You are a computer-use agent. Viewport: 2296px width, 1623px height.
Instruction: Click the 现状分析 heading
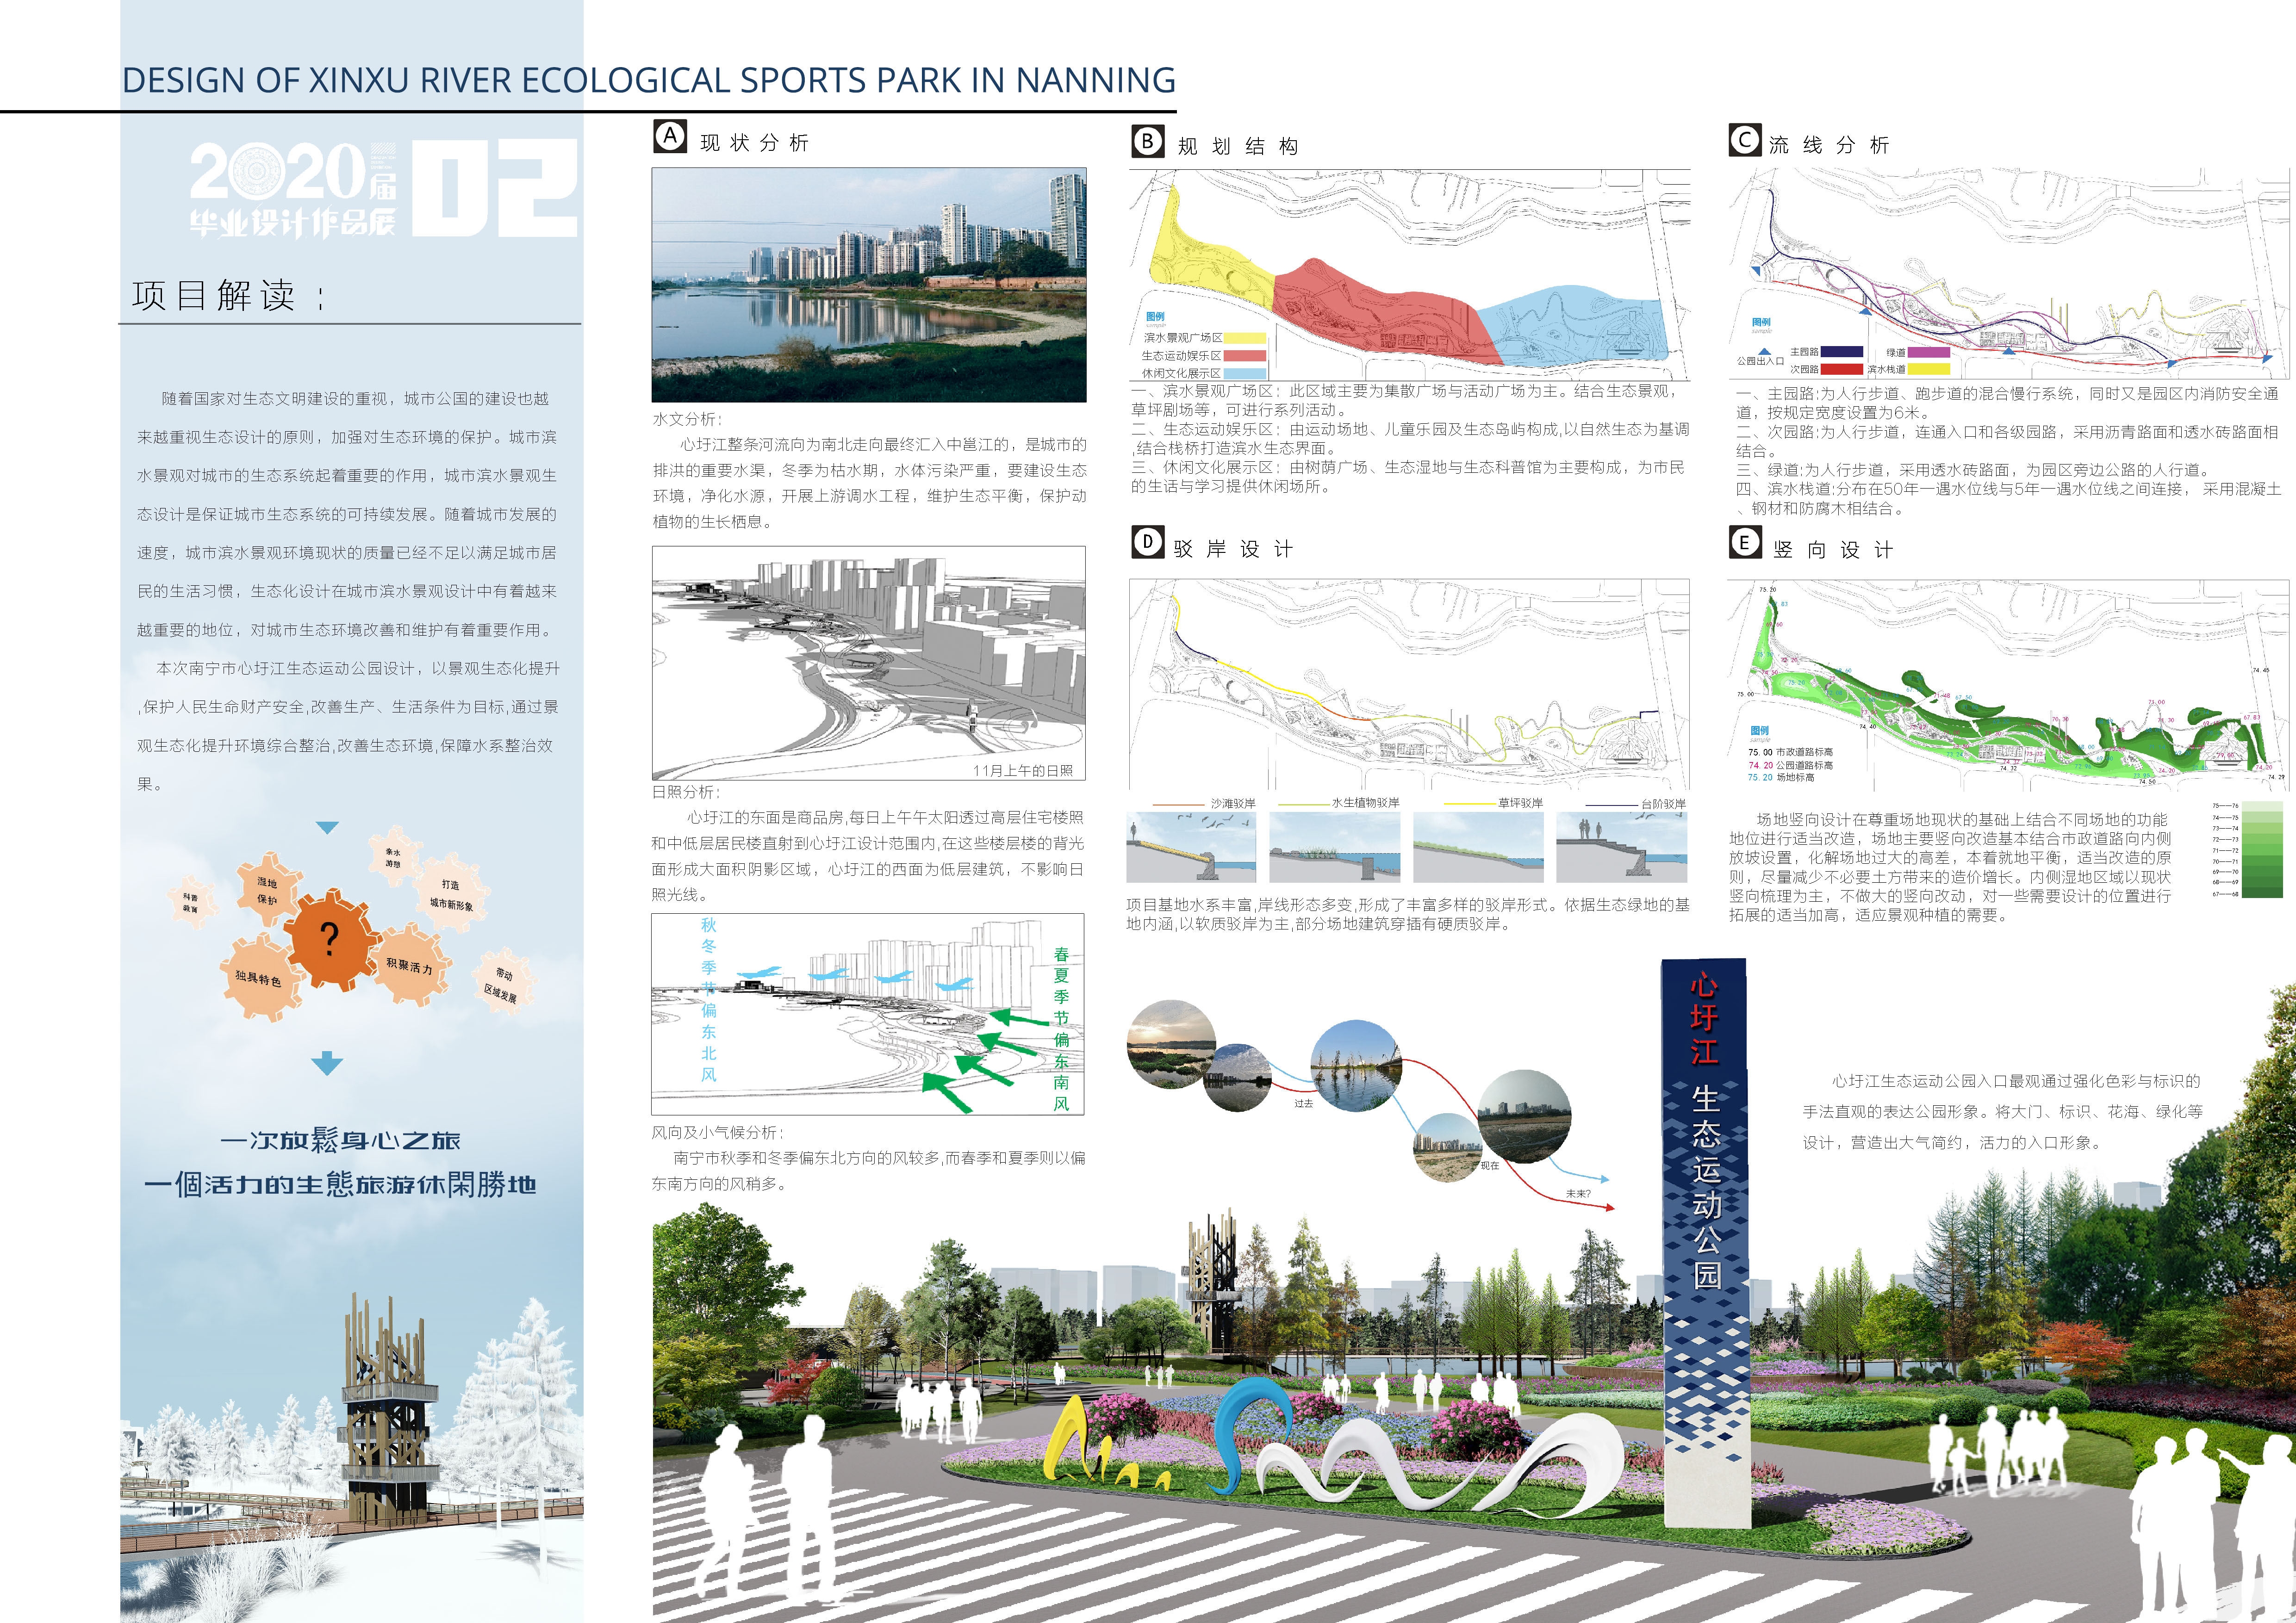tap(754, 143)
